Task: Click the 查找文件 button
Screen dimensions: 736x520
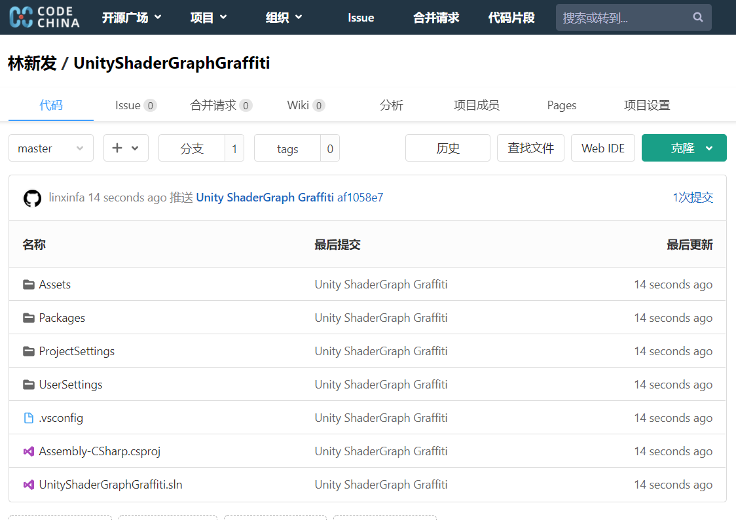Action: coord(530,148)
